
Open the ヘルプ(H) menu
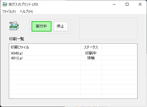pyautogui.click(x=26, y=12)
